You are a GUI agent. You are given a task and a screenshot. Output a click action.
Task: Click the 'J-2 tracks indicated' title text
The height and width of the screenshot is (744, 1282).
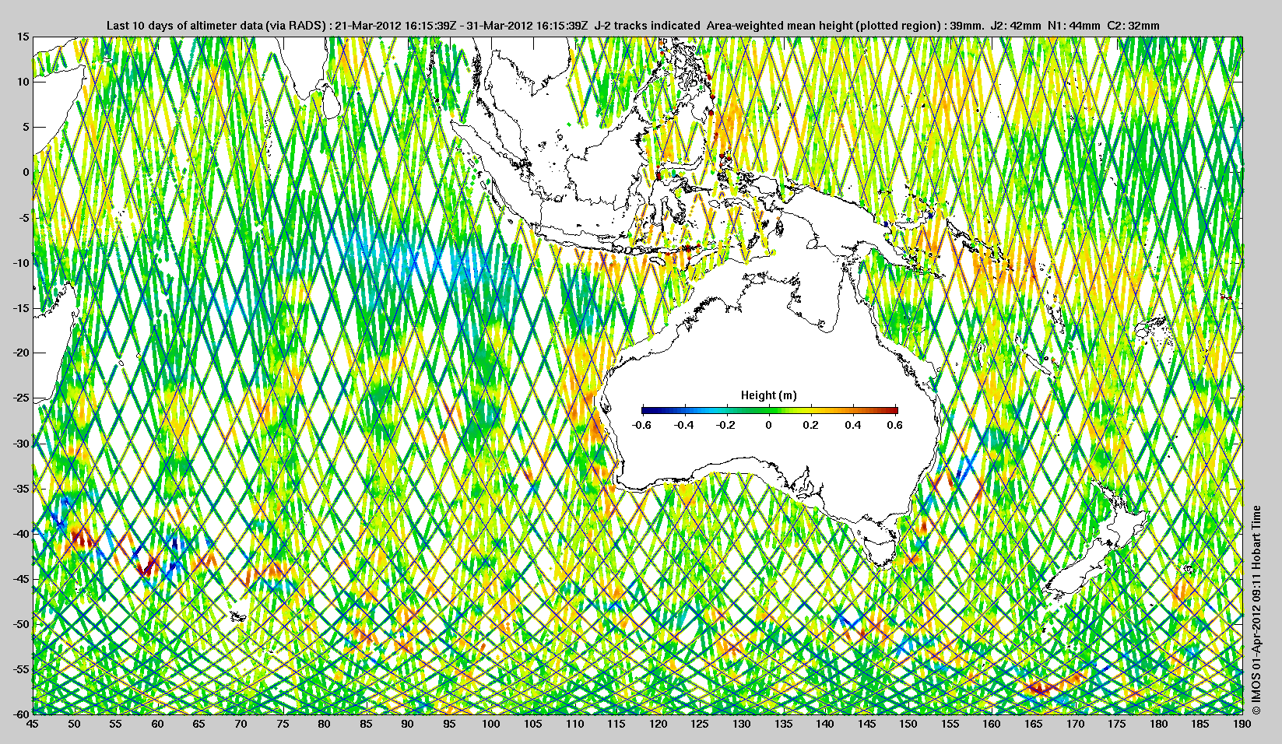pos(647,26)
